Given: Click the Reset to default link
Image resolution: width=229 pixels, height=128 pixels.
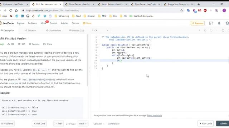Looking at the screenshot, I should 154,116.
